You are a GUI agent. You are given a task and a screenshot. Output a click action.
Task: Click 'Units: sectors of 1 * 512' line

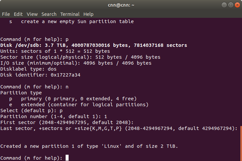[55, 51]
